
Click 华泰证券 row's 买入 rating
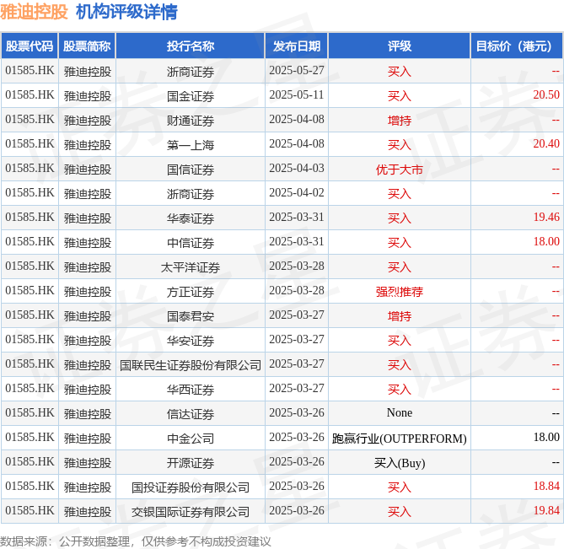400,218
